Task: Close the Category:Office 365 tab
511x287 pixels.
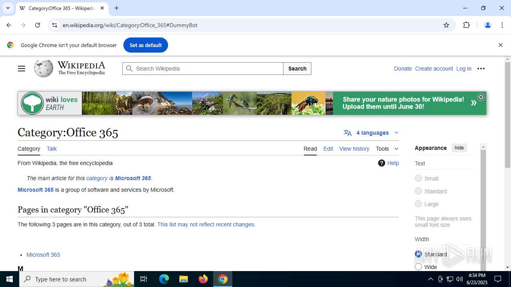Action: tap(102, 8)
